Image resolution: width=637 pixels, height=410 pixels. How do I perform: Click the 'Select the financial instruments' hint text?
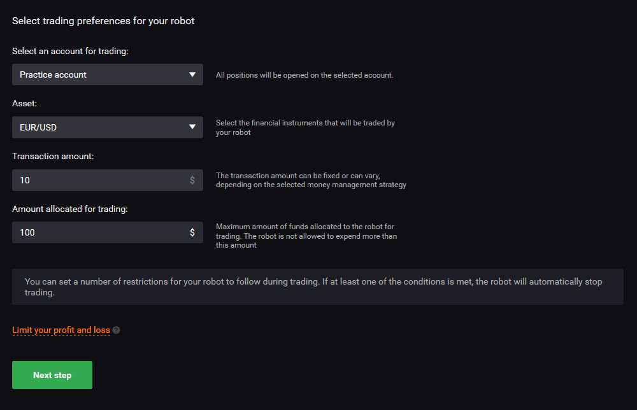click(x=305, y=127)
